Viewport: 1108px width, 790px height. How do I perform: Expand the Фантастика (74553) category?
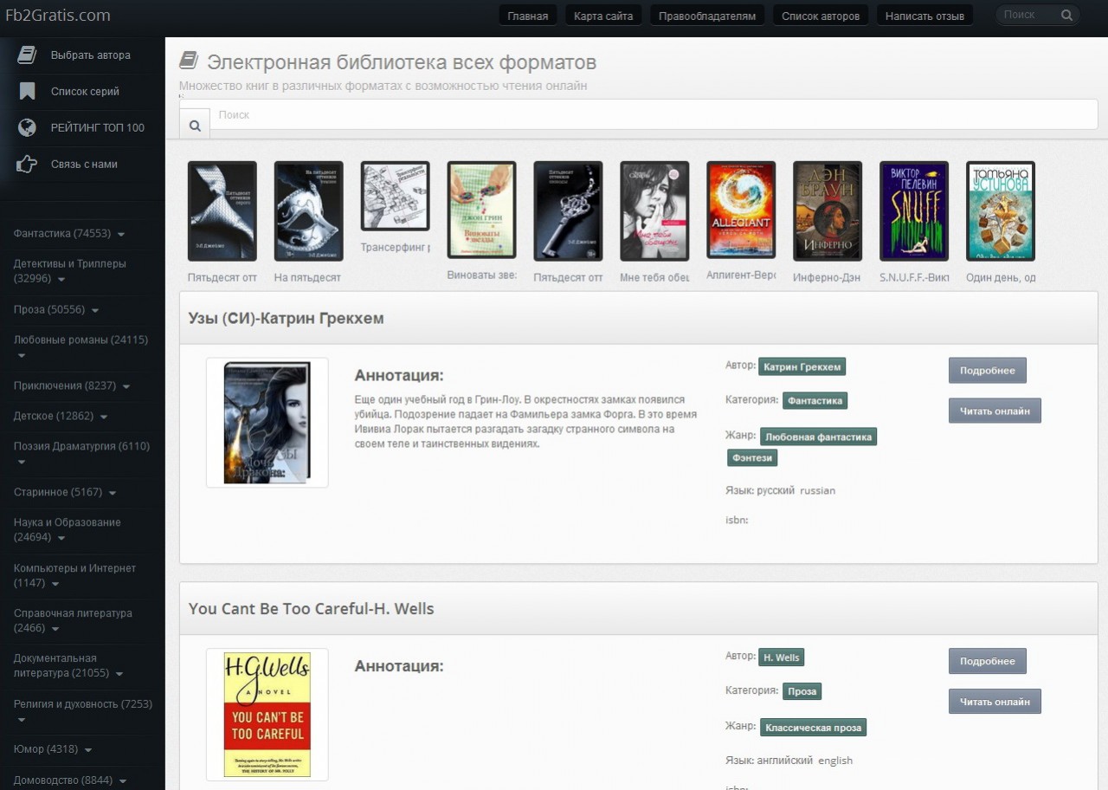121,234
